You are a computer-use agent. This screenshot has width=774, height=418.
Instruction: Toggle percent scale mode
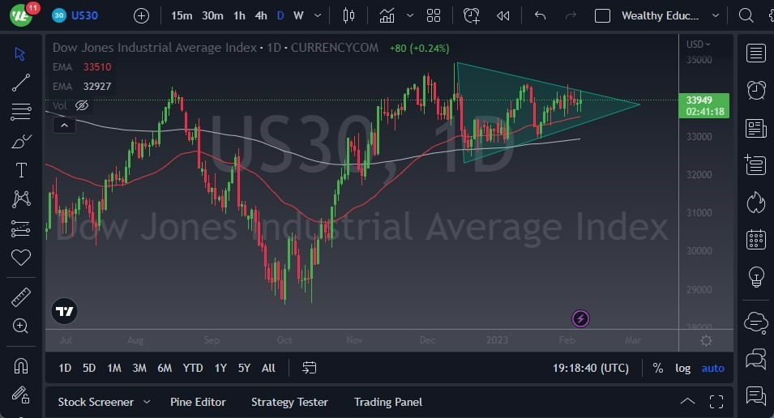(x=658, y=368)
